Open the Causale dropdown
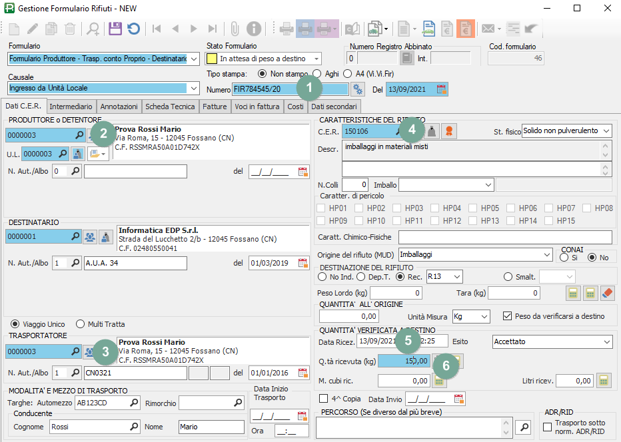Screen dimensions: 621x442 [194, 88]
